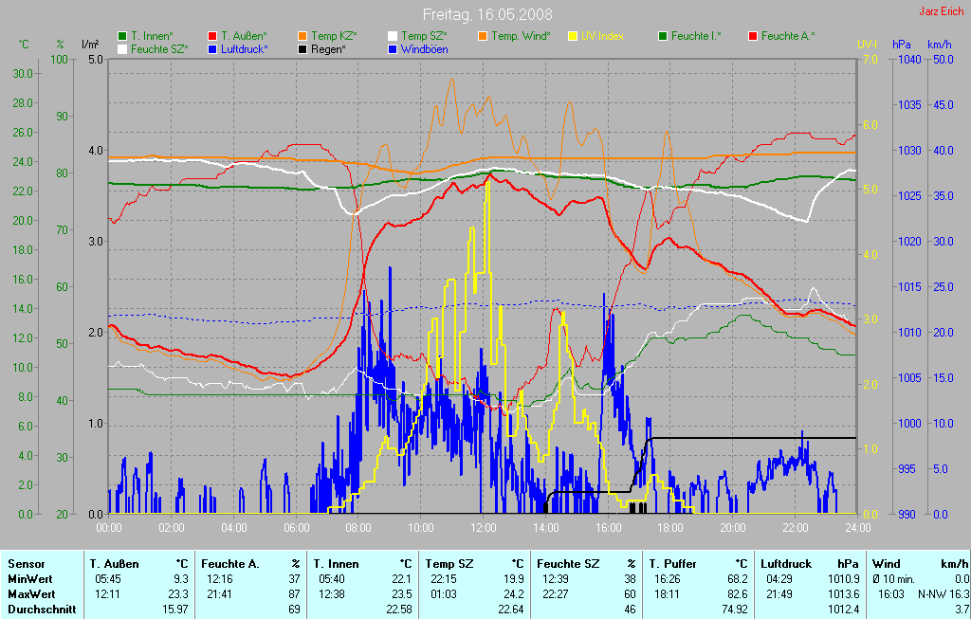Image resolution: width=971 pixels, height=619 pixels.
Task: Click the white swatch beside Temp SZ*
Action: click(x=393, y=37)
